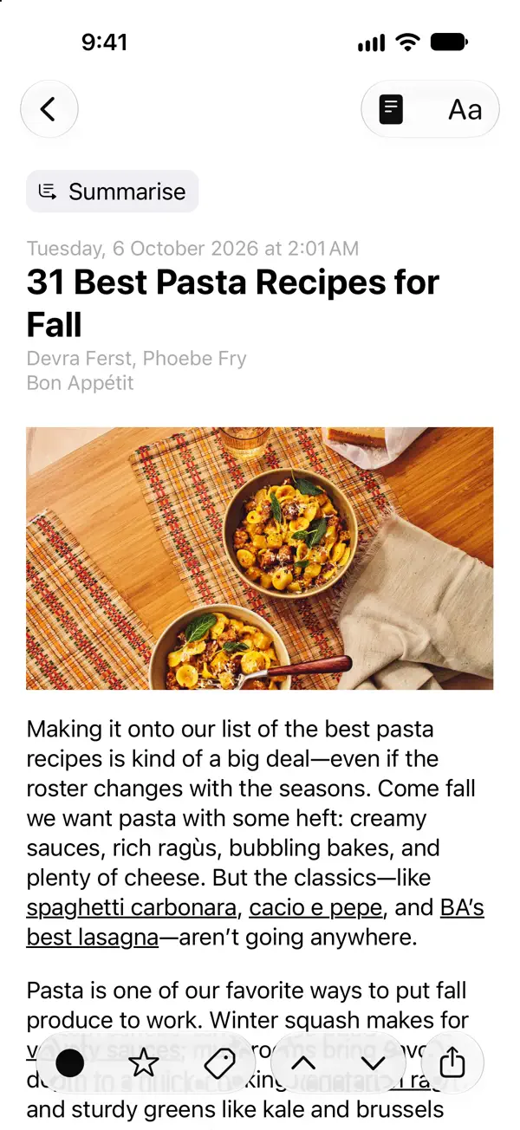Toggle the read/unread circle indicator
Image resolution: width=520 pixels, height=1130 pixels.
tap(69, 1062)
